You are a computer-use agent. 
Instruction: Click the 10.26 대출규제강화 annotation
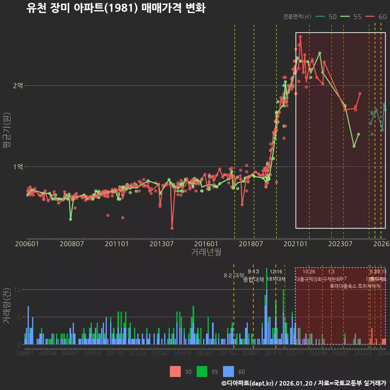(x=309, y=275)
